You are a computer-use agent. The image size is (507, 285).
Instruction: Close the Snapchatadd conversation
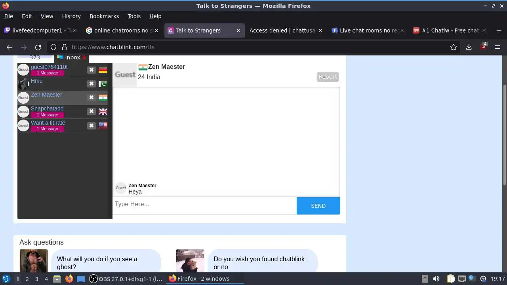(x=91, y=112)
